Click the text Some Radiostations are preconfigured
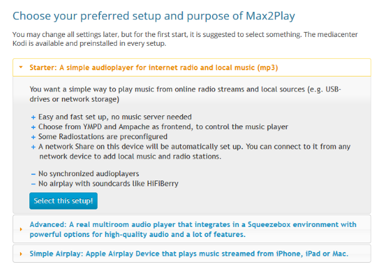The height and width of the screenshot is (274, 384). click(x=103, y=137)
